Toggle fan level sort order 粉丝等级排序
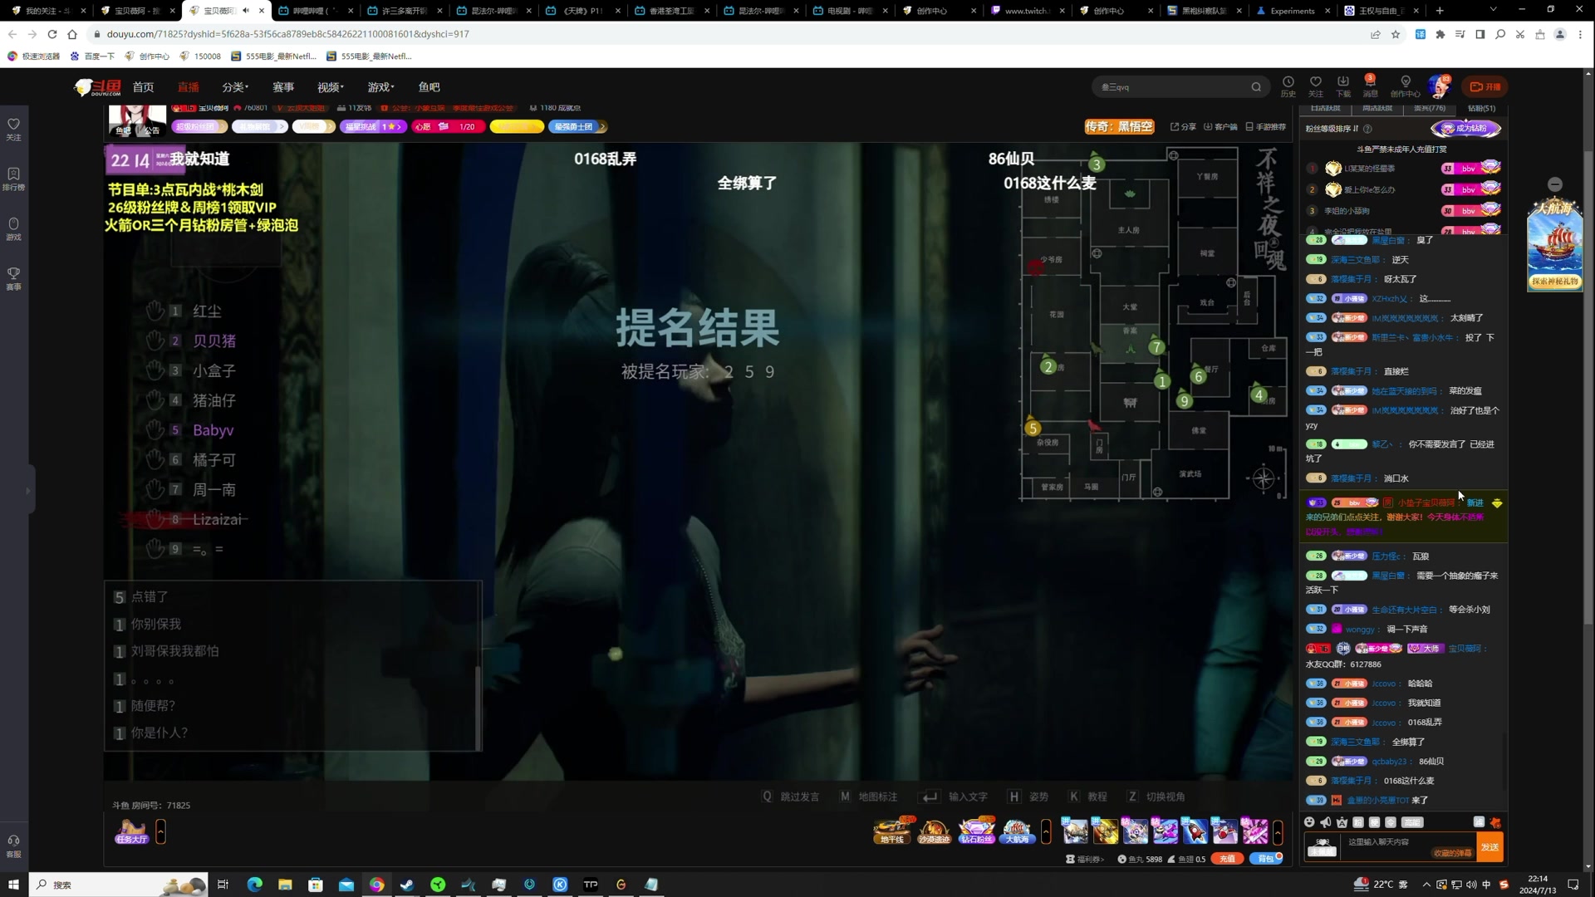This screenshot has height=897, width=1595. (x=1332, y=129)
